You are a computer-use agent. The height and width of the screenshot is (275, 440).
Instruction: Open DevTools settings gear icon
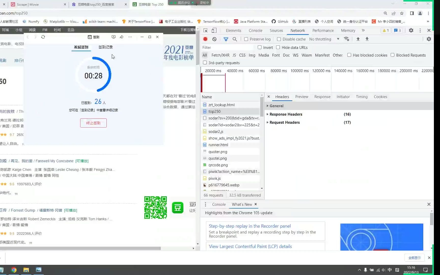(x=411, y=30)
